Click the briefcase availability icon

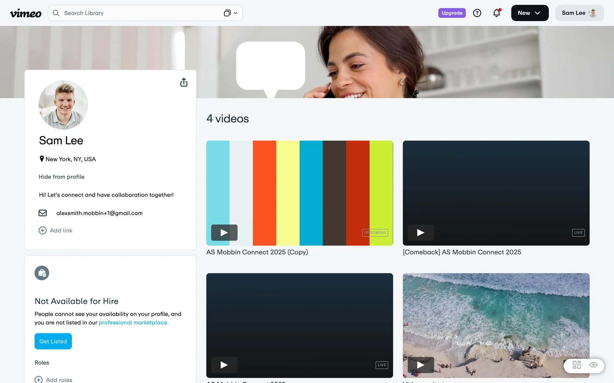tap(42, 273)
